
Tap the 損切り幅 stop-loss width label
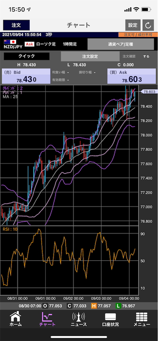[86, 72]
